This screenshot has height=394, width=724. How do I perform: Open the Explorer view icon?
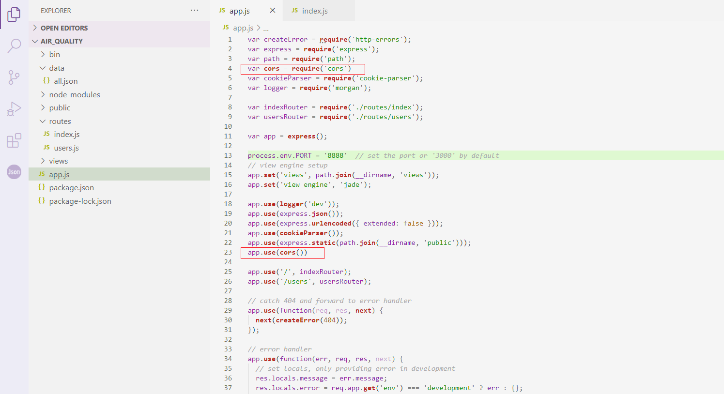(14, 15)
